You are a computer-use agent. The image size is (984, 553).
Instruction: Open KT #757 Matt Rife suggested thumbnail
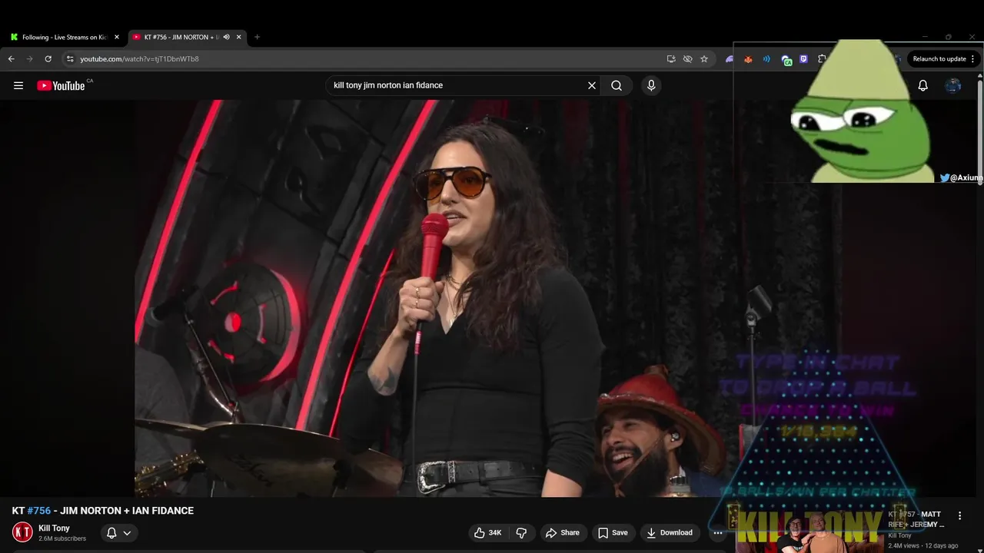click(809, 530)
